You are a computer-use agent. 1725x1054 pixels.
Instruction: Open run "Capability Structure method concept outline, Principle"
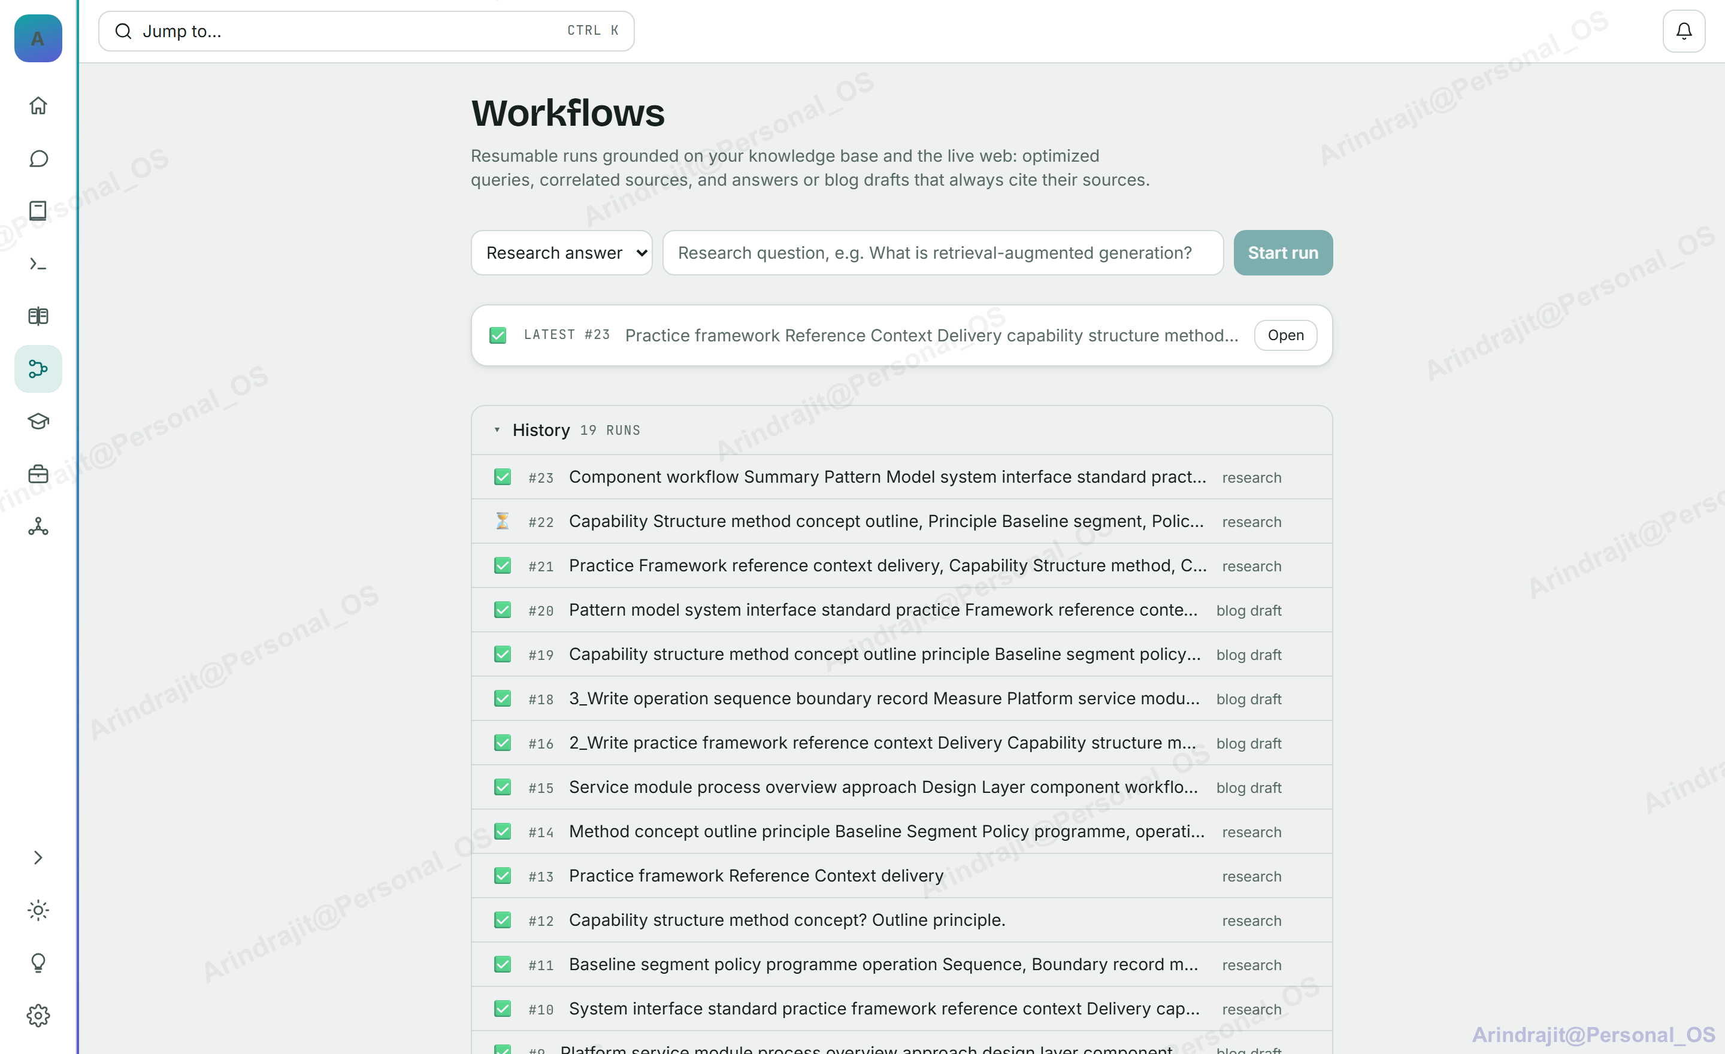click(901, 520)
